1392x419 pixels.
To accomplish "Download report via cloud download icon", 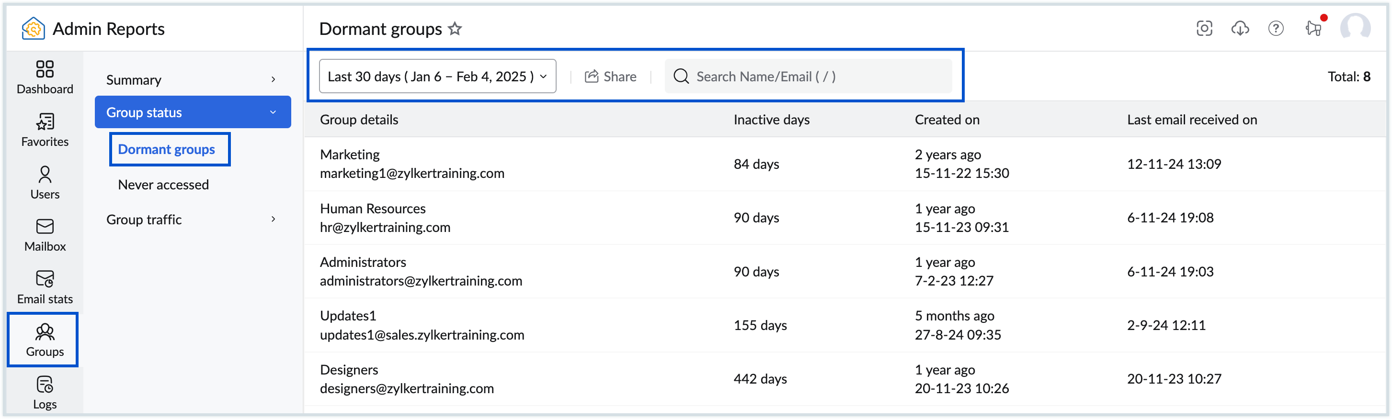I will pos(1240,29).
